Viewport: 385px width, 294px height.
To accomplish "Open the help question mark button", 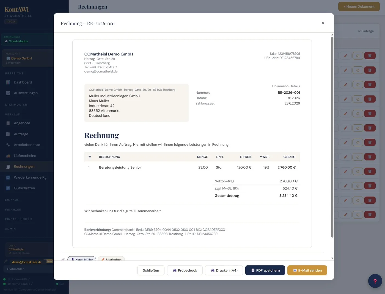I will coord(375,281).
